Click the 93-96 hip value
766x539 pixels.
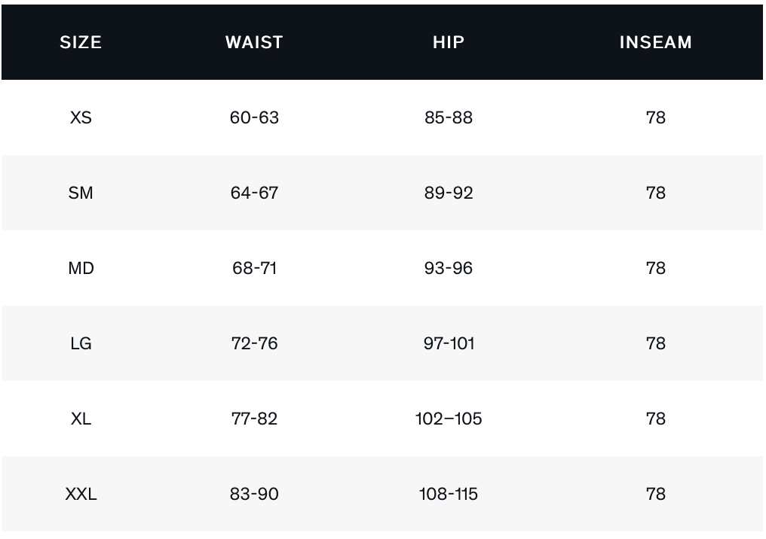pyautogui.click(x=449, y=268)
